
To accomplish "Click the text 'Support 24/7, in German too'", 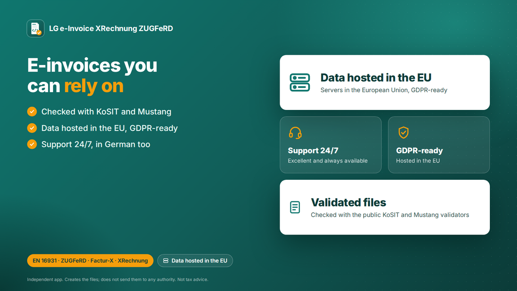I will pyautogui.click(x=96, y=144).
